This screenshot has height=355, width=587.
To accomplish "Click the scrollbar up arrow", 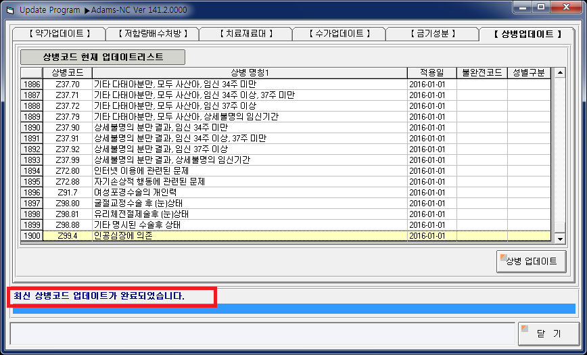I will tap(560, 72).
